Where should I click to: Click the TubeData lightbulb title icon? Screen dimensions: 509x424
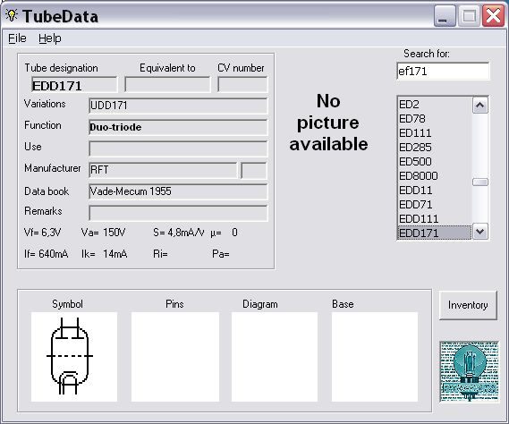tap(12, 15)
